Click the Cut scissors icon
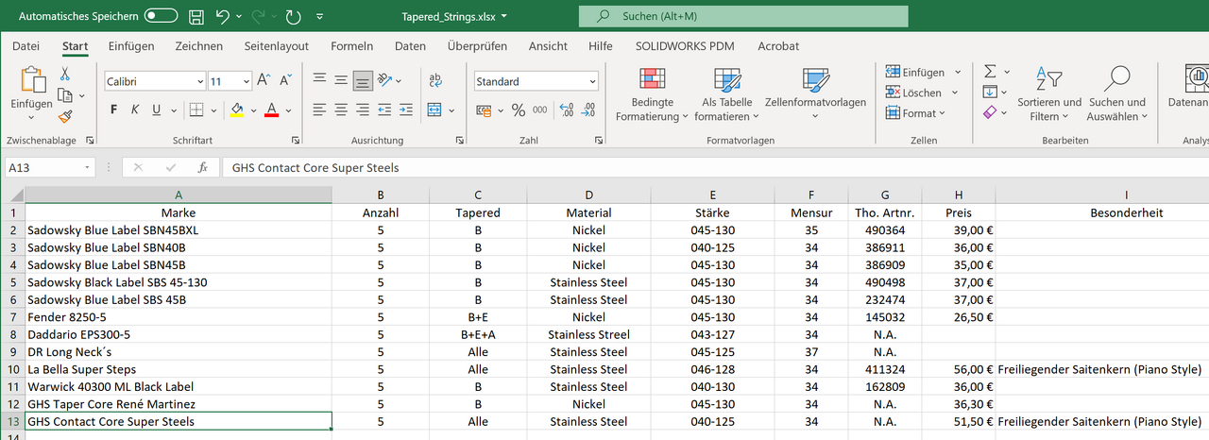The height and width of the screenshot is (440, 1209). [65, 74]
